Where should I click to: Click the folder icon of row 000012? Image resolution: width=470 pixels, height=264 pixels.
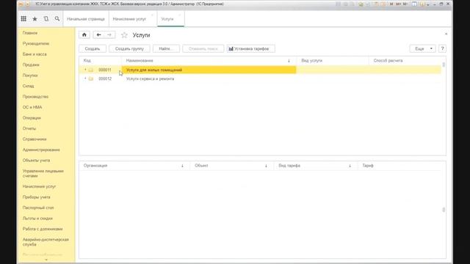tap(91, 78)
